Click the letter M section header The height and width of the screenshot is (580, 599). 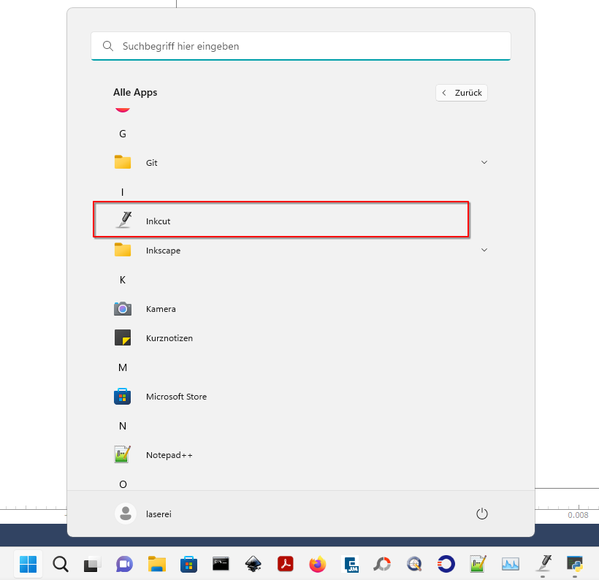tap(123, 367)
